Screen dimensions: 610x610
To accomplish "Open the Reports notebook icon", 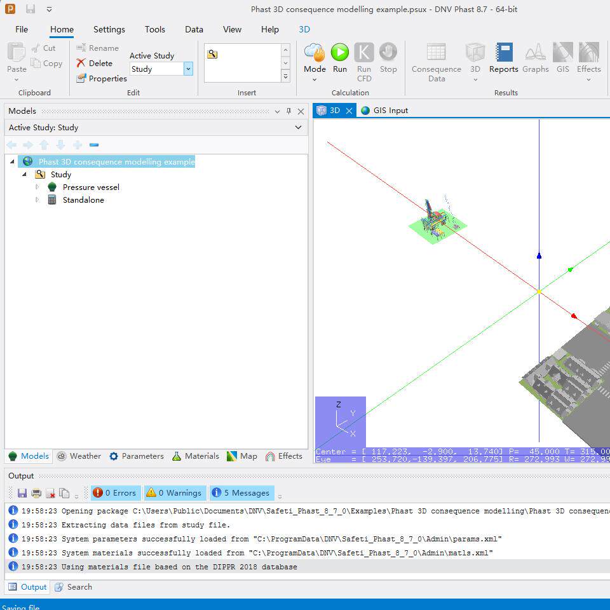I will [x=504, y=53].
